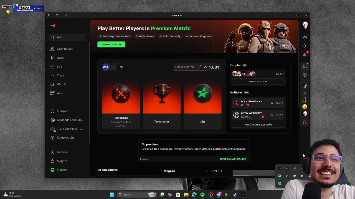Open friends icon with red 9 badge

305,54
